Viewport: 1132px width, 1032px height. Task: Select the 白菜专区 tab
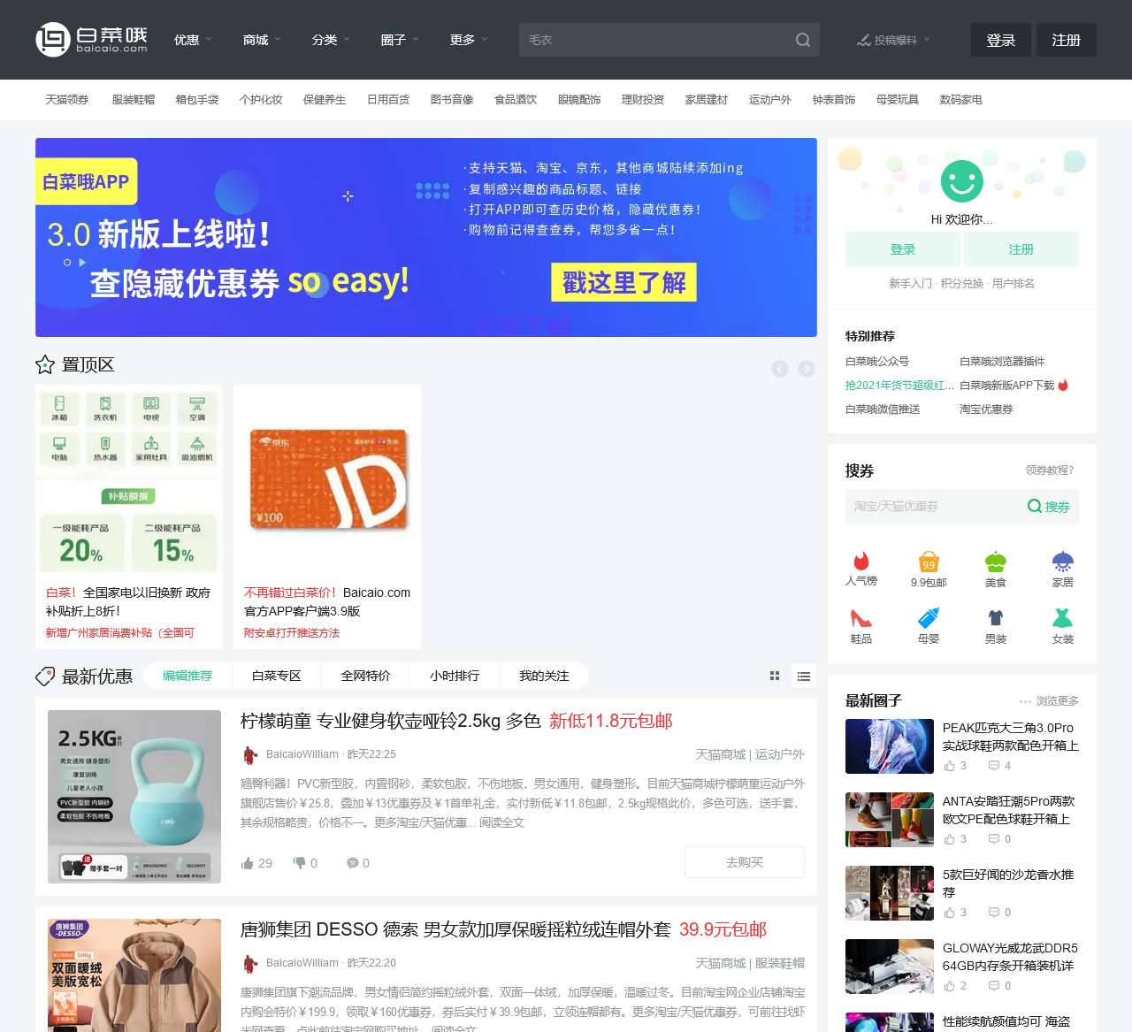tap(277, 676)
